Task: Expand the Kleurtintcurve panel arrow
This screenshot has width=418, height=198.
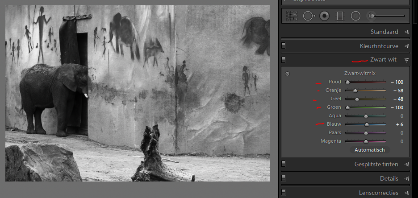Action: 406,46
